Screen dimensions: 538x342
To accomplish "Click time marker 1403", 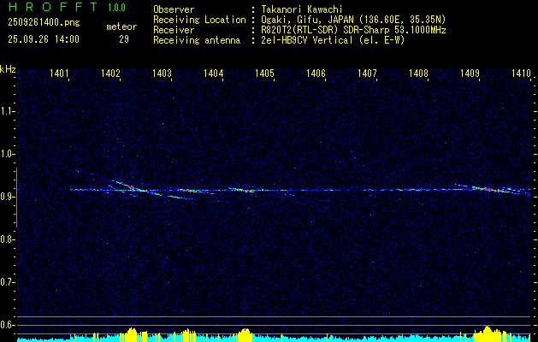I will 162,73.
